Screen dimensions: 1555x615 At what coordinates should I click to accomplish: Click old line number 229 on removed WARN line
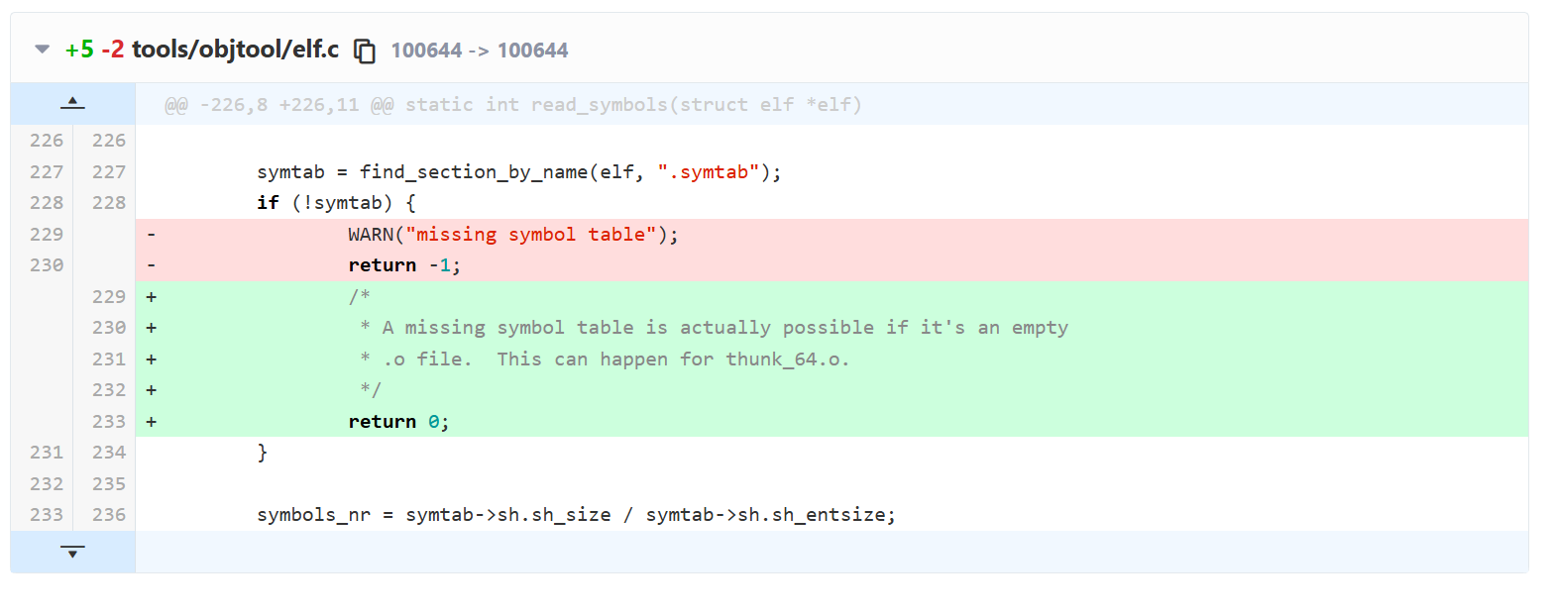[x=47, y=235]
